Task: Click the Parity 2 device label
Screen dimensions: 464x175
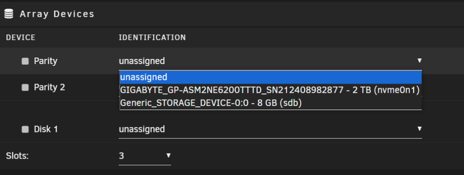Action: [x=50, y=87]
